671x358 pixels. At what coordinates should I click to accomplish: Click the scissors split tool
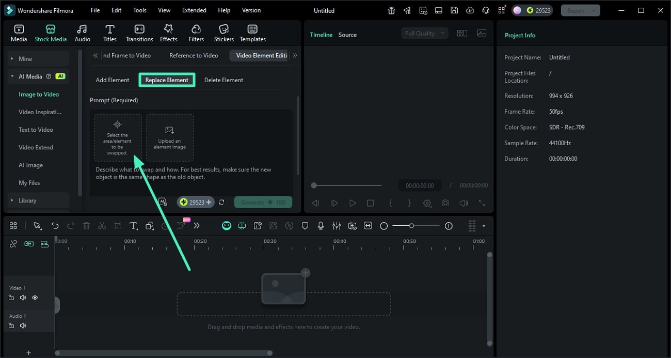[102, 226]
